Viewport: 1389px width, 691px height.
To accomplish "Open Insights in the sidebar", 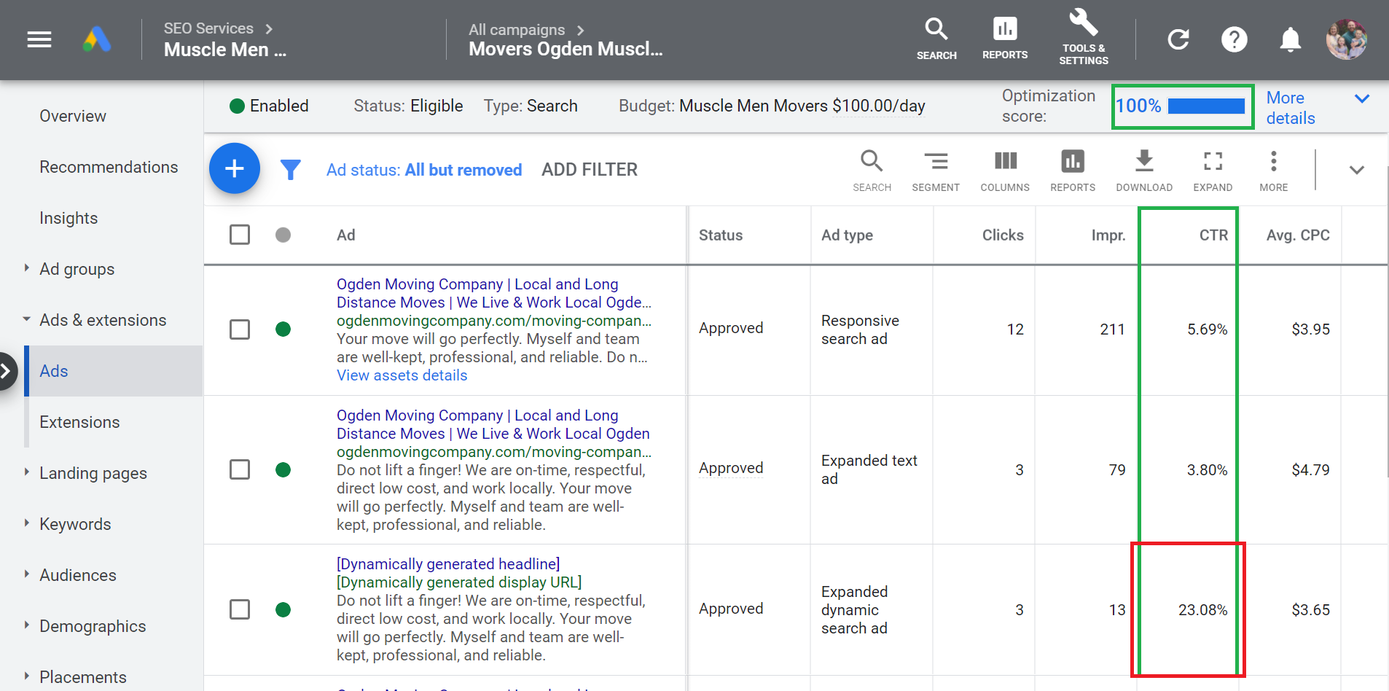I will click(69, 218).
